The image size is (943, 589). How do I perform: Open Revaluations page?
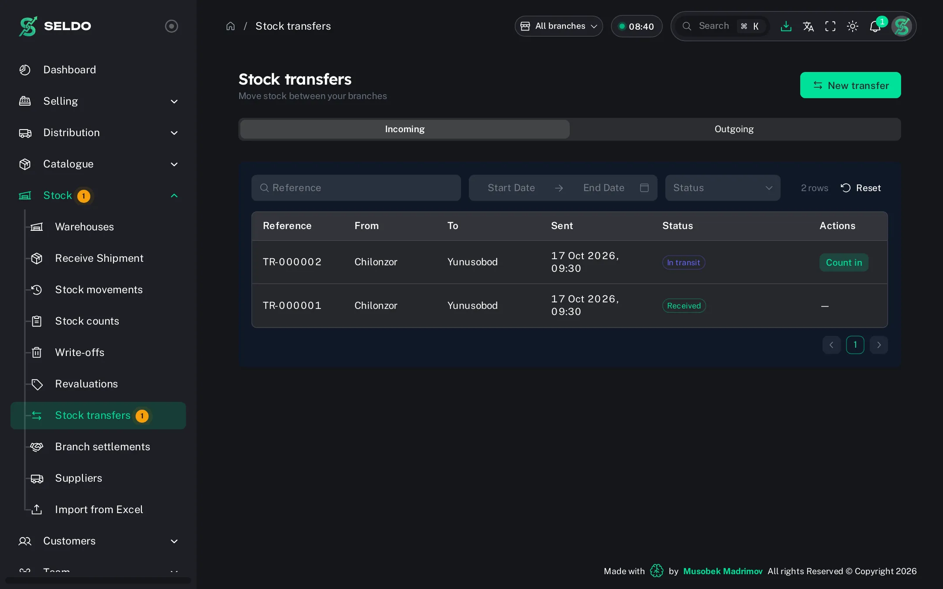coord(86,384)
